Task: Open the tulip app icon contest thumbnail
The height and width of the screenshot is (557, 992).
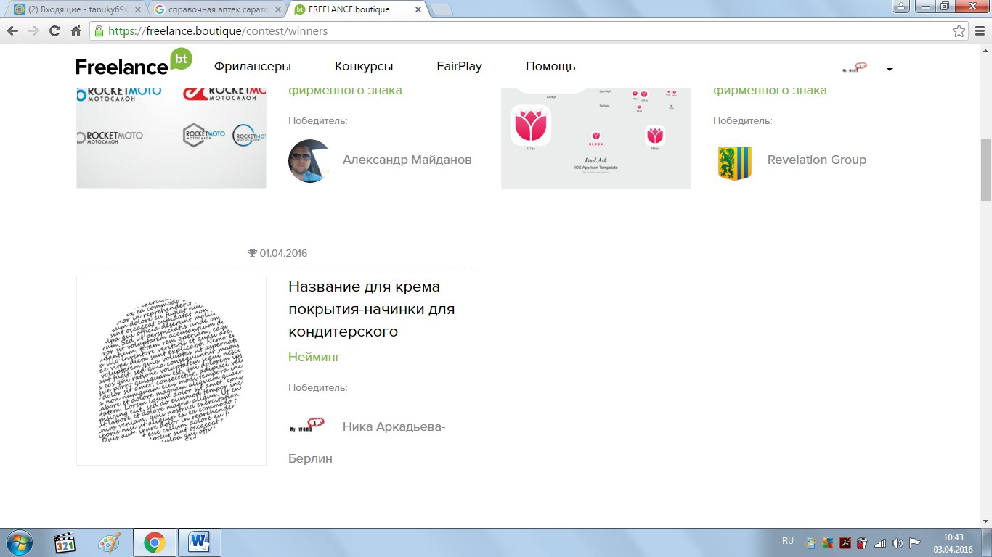Action: pyautogui.click(x=596, y=139)
